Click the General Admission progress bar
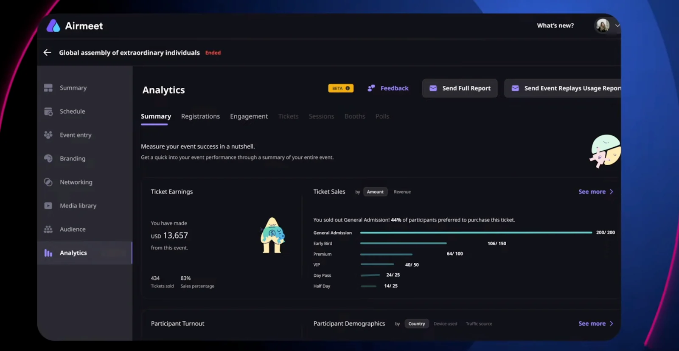This screenshot has height=351, width=679. (x=476, y=233)
